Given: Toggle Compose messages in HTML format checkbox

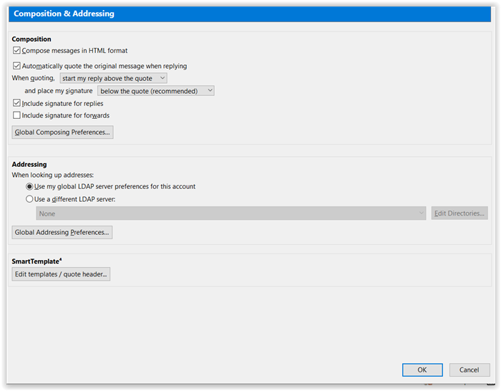Looking at the screenshot, I should click(x=16, y=51).
